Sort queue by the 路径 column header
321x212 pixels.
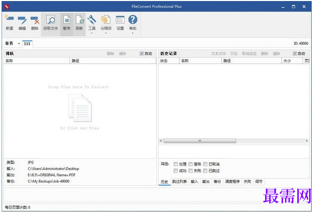click(113, 61)
